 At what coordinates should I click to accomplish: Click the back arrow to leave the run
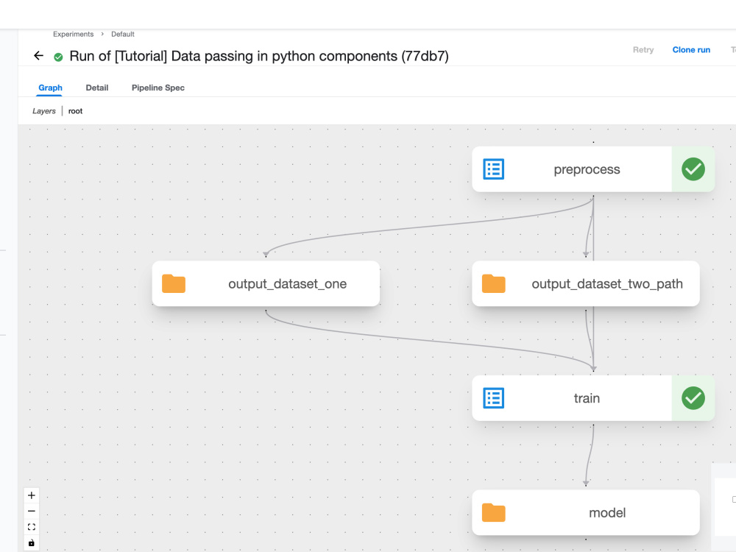pos(38,55)
